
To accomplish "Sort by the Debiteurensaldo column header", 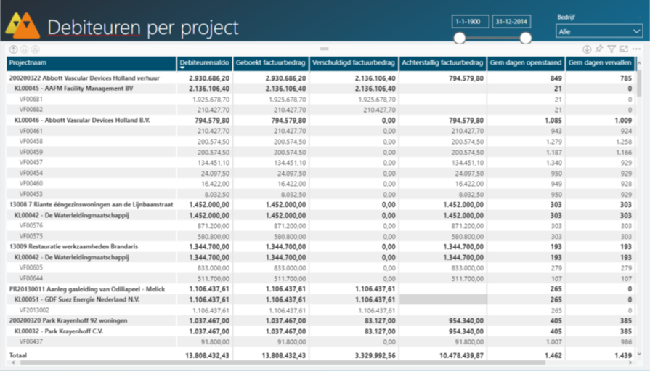I will 204,63.
